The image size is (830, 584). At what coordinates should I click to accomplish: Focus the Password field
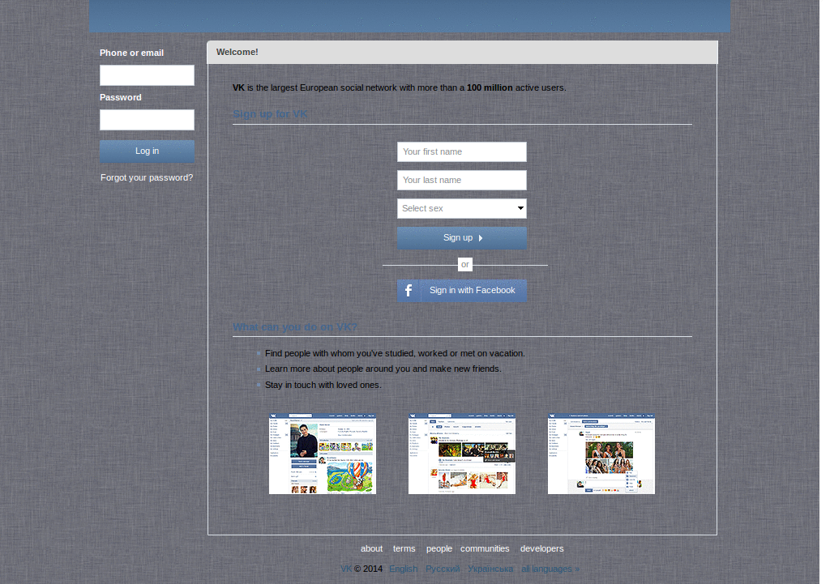coord(147,120)
